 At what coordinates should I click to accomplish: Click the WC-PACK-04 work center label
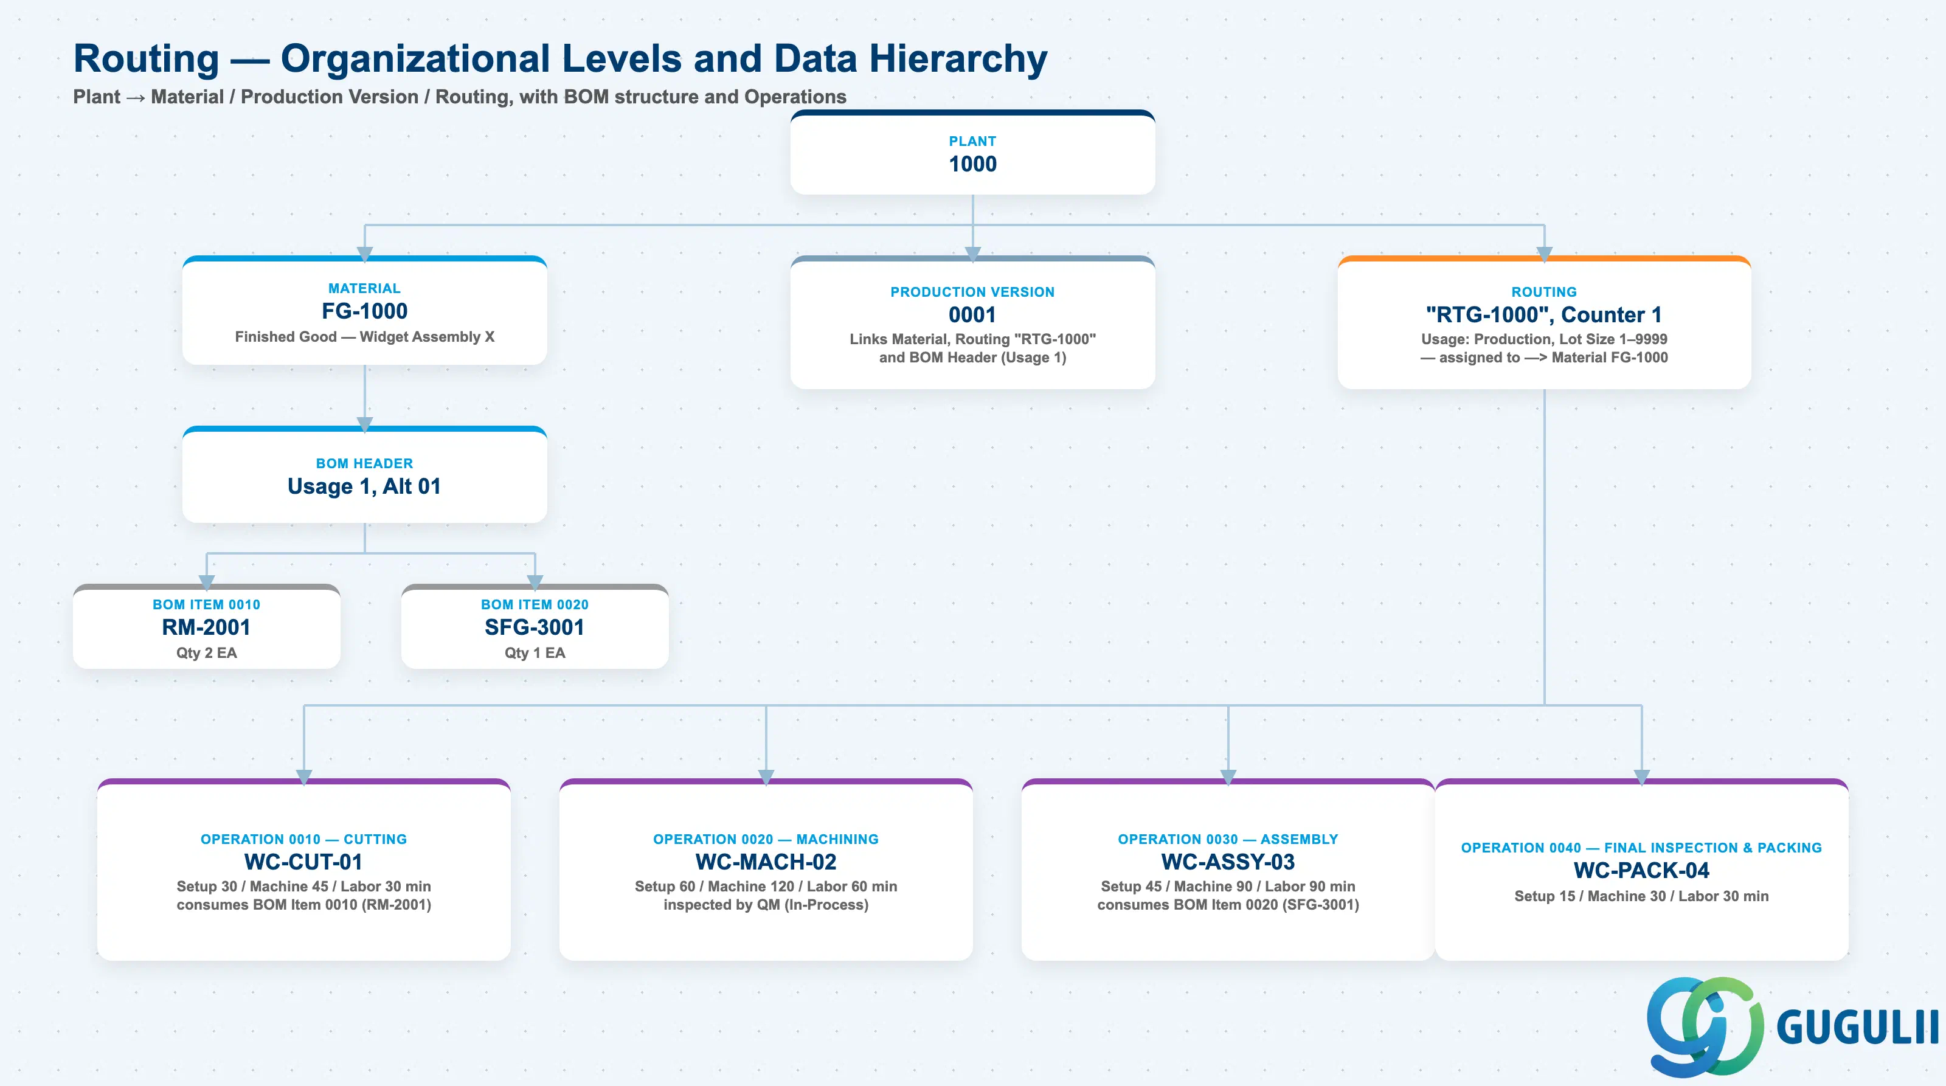(x=1641, y=870)
